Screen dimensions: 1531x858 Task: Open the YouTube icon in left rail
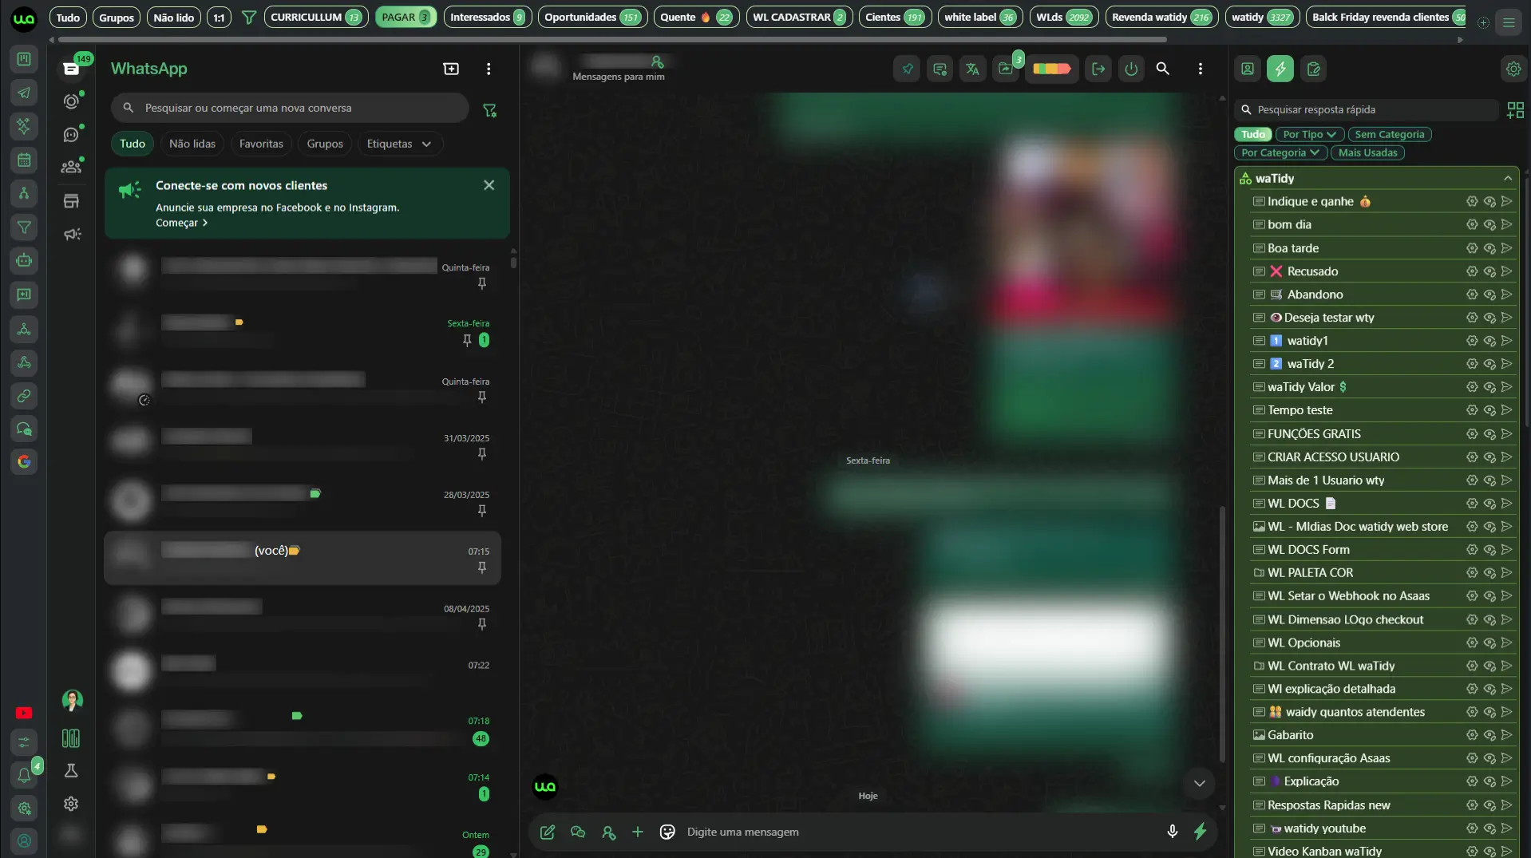[24, 713]
